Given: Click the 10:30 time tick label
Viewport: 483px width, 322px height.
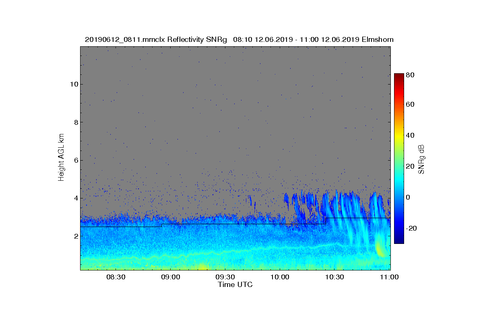Looking at the screenshot, I should pos(335,277).
